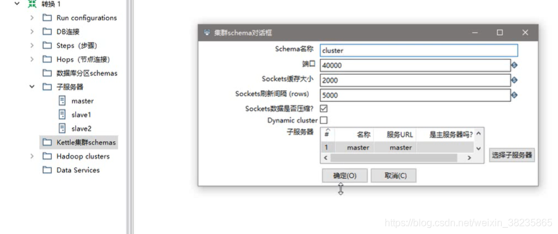Click the table's horizontal scroll left arrow
This screenshot has width=558, height=234.
[326, 157]
